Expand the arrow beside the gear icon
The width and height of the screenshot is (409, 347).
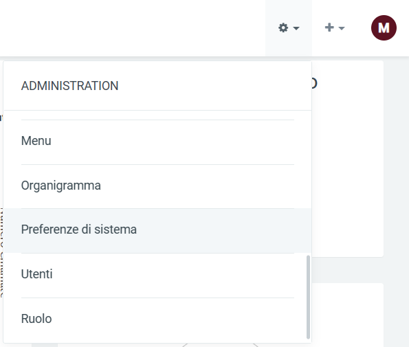[x=296, y=28]
